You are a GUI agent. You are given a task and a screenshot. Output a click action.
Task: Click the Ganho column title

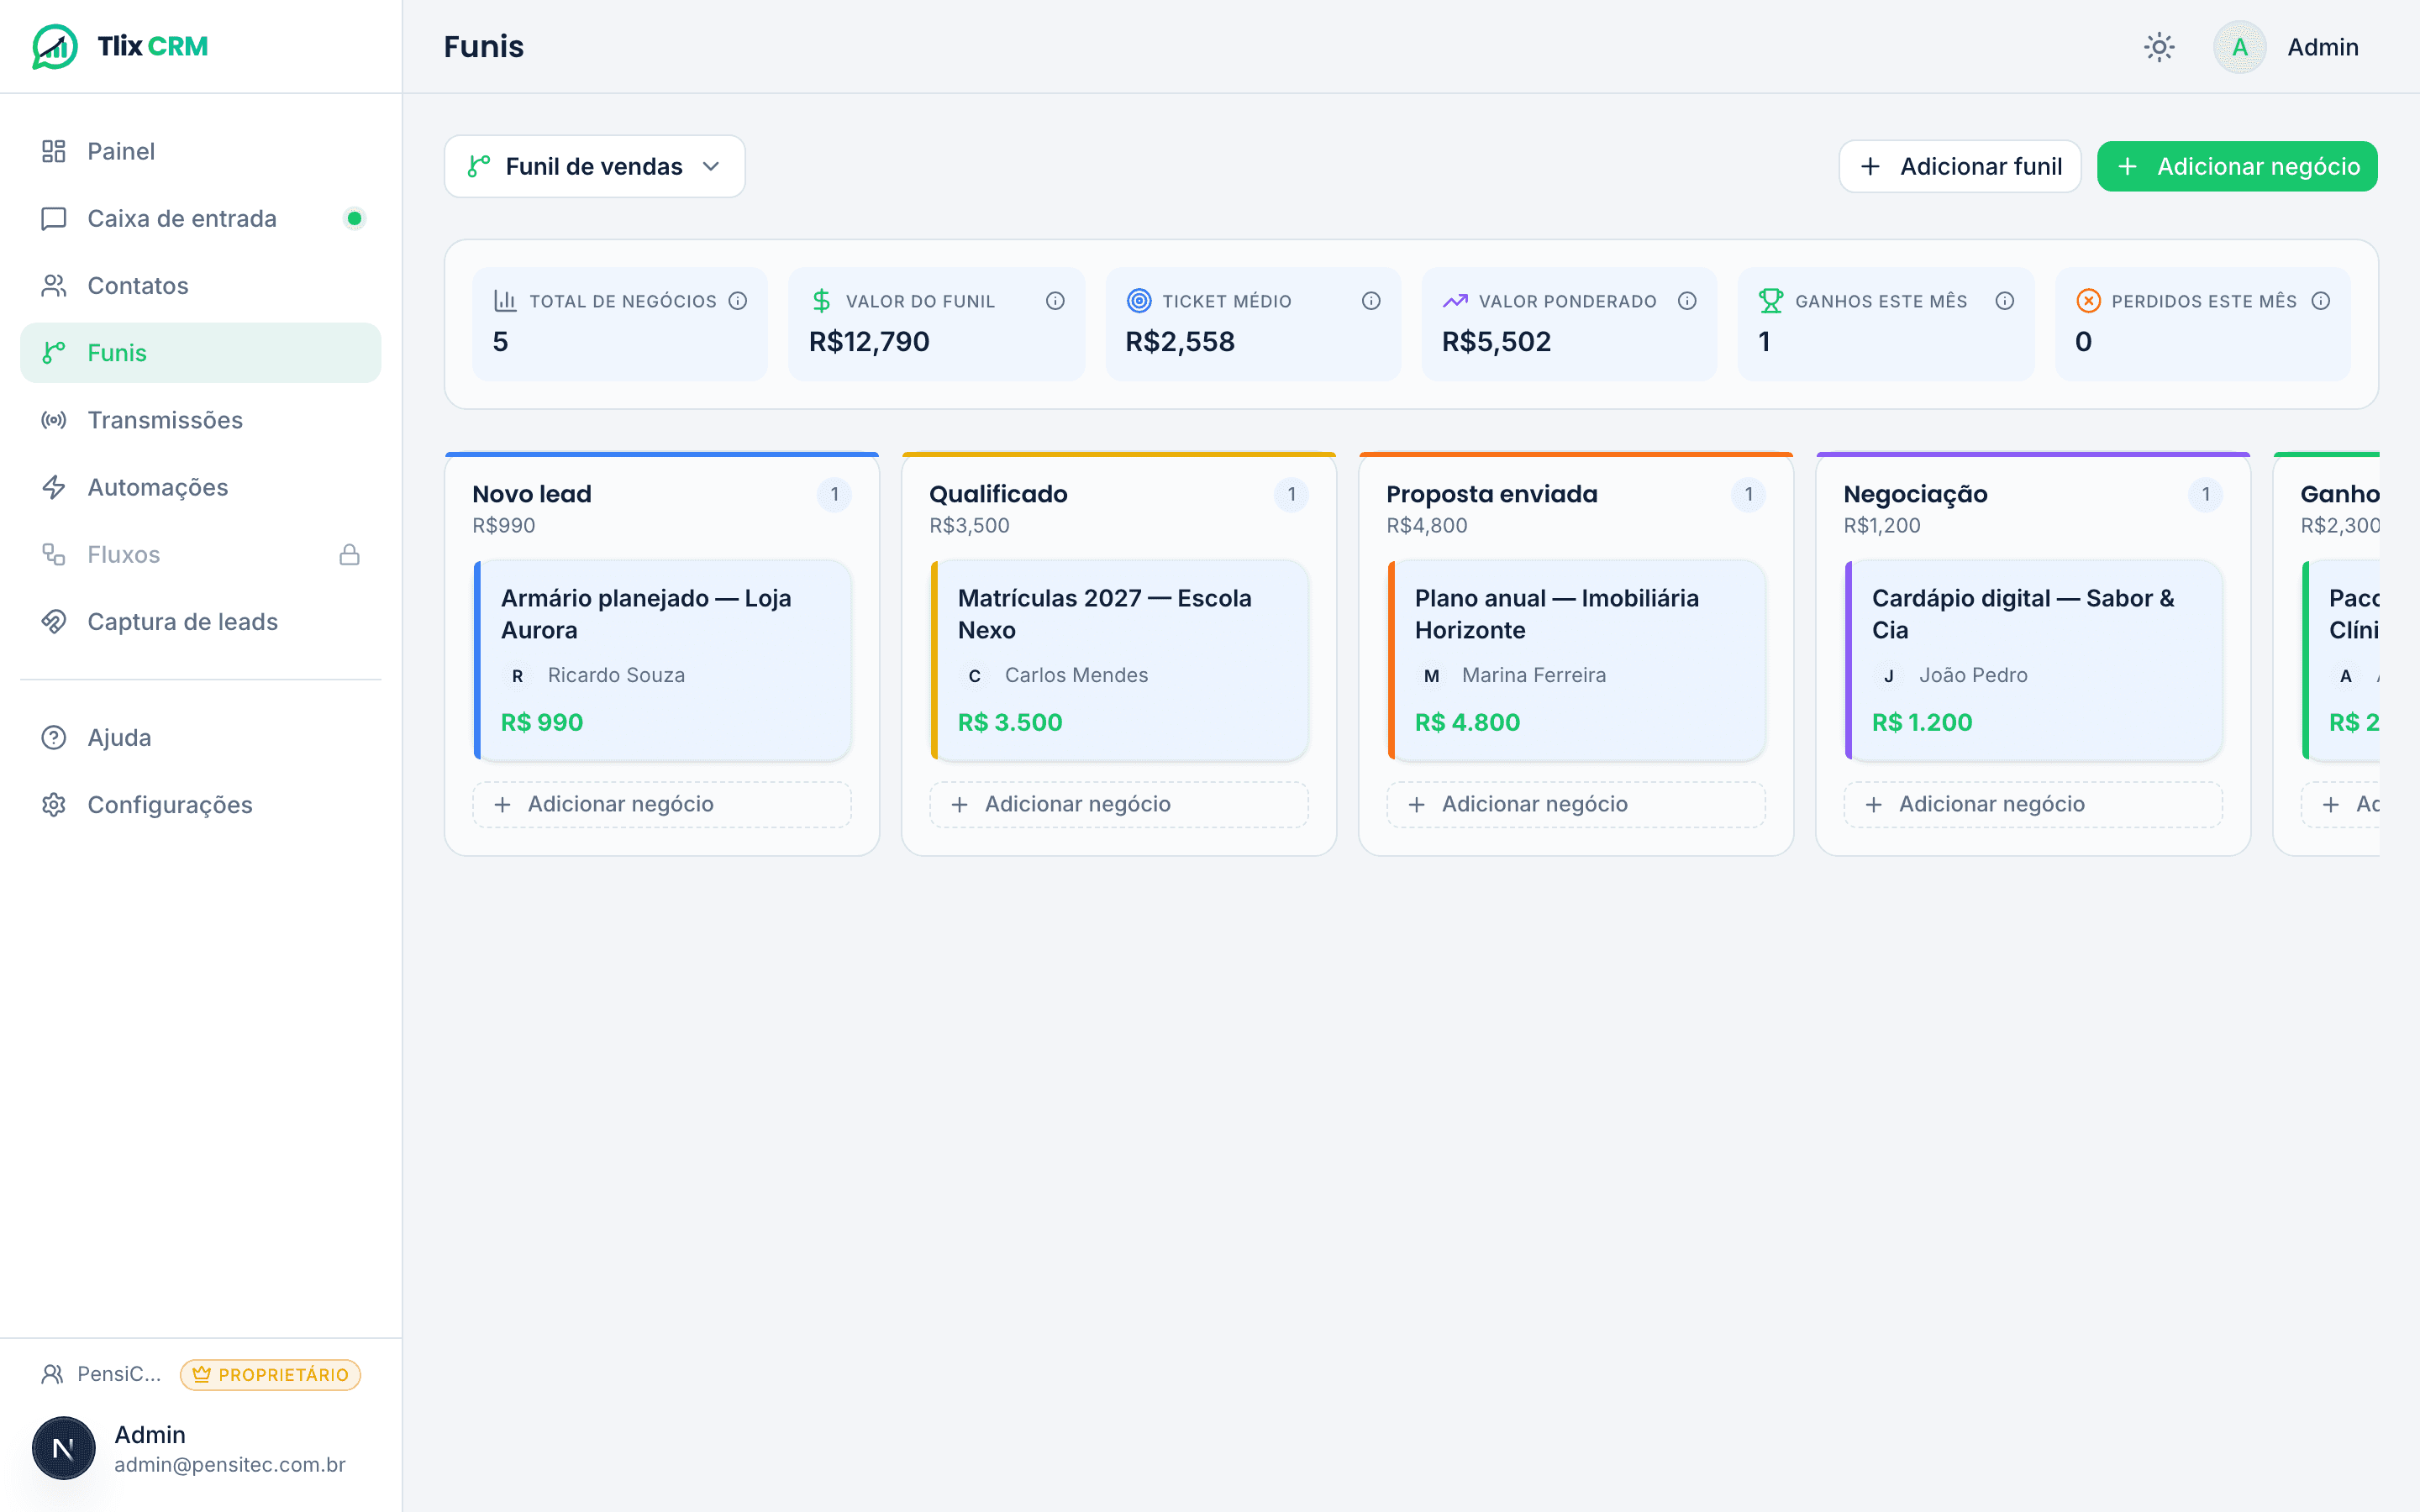tap(2339, 494)
